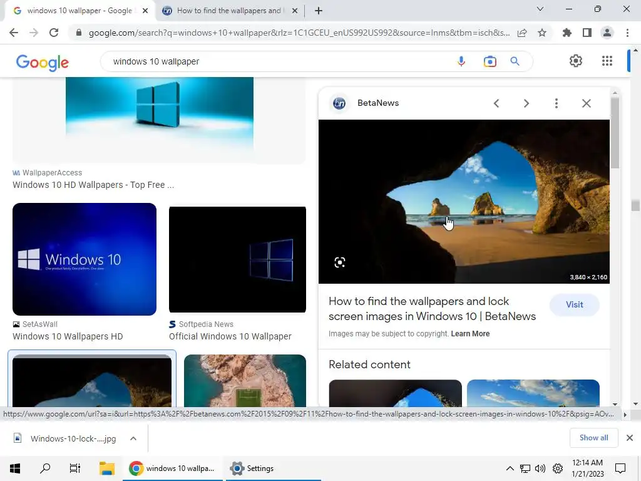Open Chrome profile avatar menu
Image resolution: width=641 pixels, height=481 pixels.
pos(607,33)
